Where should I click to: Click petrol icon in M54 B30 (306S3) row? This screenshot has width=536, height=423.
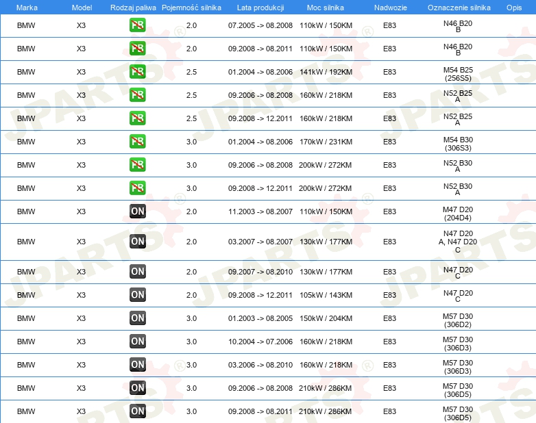tap(137, 141)
